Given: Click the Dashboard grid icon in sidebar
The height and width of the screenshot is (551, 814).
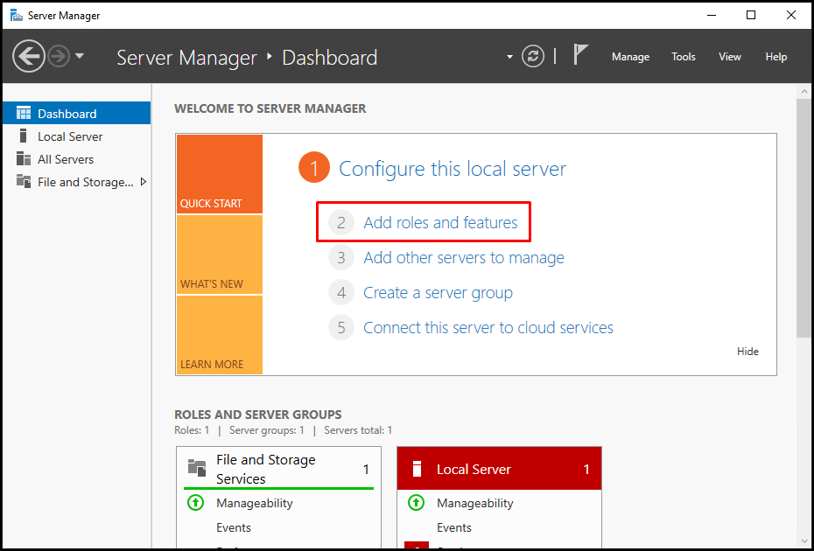Looking at the screenshot, I should [24, 113].
